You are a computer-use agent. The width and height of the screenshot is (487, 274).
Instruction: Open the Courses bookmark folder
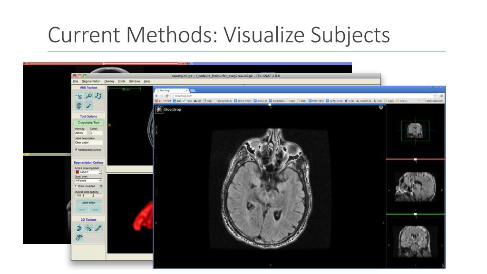click(401, 101)
